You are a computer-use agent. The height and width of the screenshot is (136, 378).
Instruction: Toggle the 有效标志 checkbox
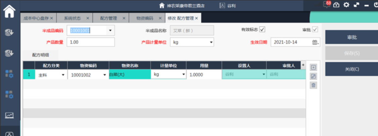click(263, 29)
